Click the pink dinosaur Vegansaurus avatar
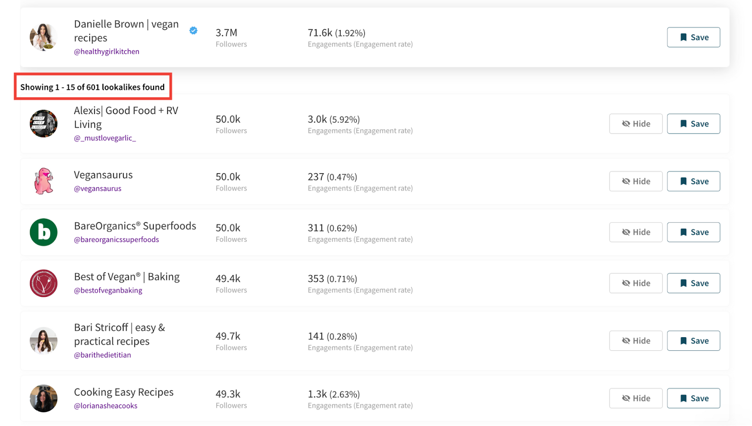The width and height of the screenshot is (752, 426). (43, 181)
